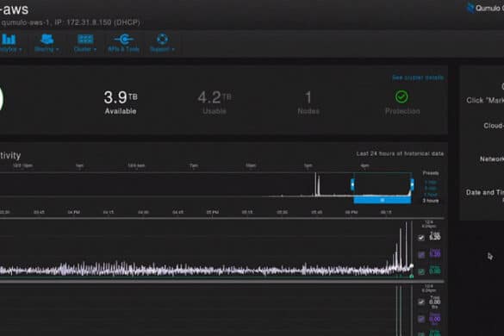Viewport: 504px width, 336px height.
Task: Open the APIs & Tools menu label
Action: pyautogui.click(x=124, y=49)
